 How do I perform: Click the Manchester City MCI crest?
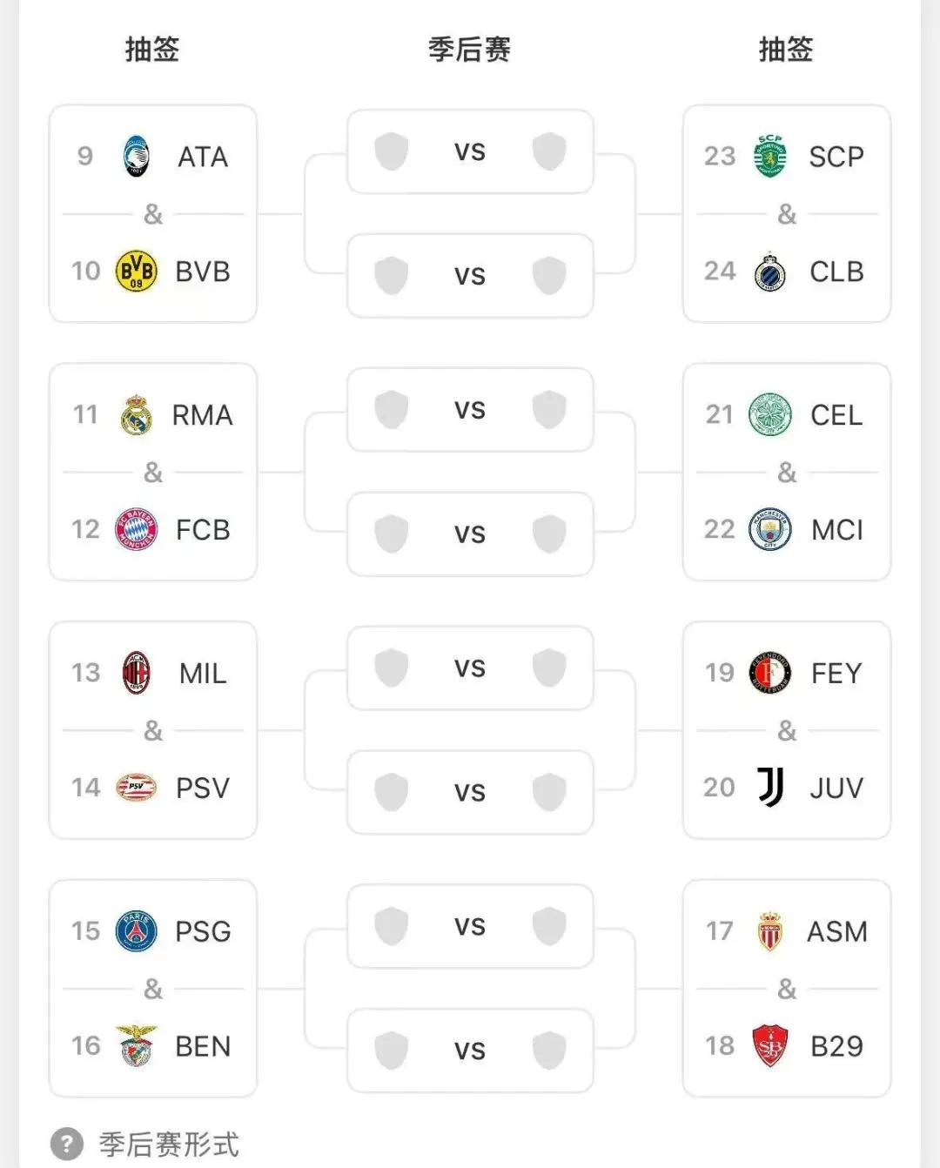pyautogui.click(x=770, y=529)
